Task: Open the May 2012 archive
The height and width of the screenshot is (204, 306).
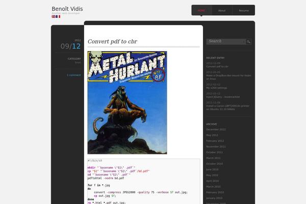Action: pos(212,135)
